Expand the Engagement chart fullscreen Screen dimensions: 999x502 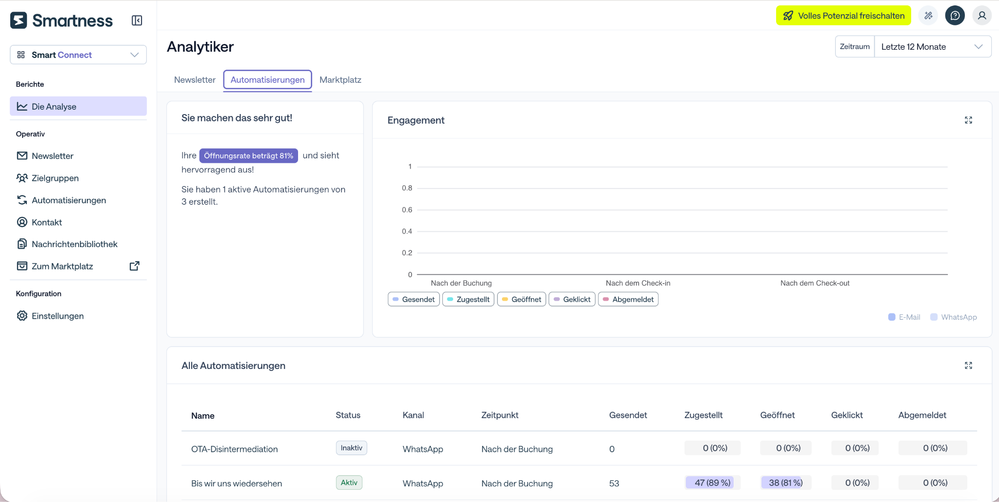coord(968,120)
